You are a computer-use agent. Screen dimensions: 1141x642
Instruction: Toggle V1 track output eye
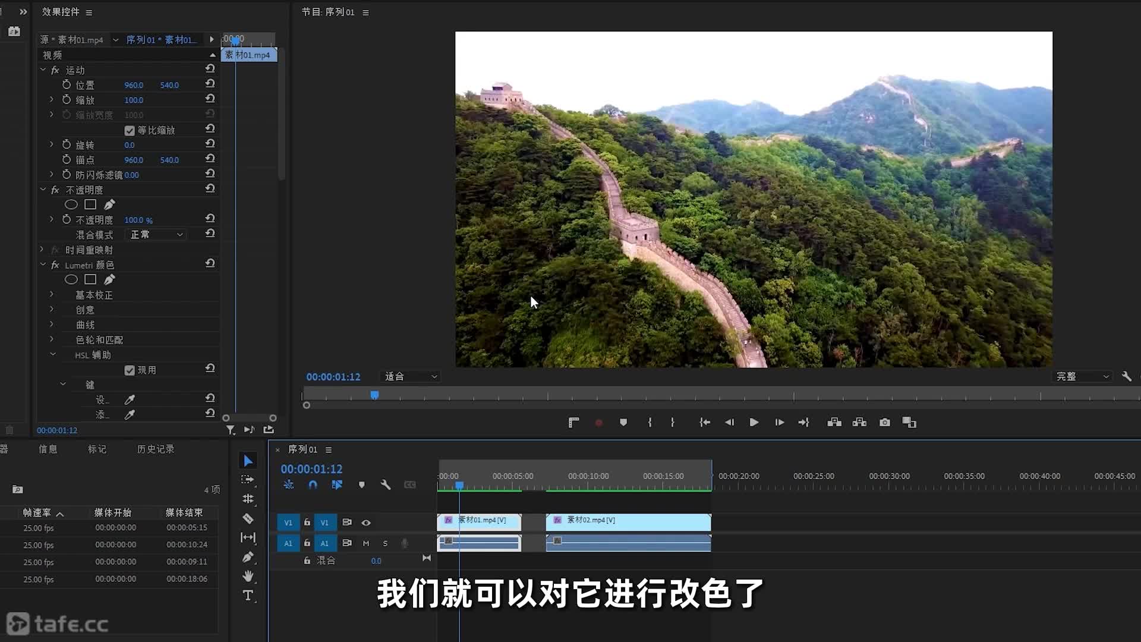coord(366,523)
